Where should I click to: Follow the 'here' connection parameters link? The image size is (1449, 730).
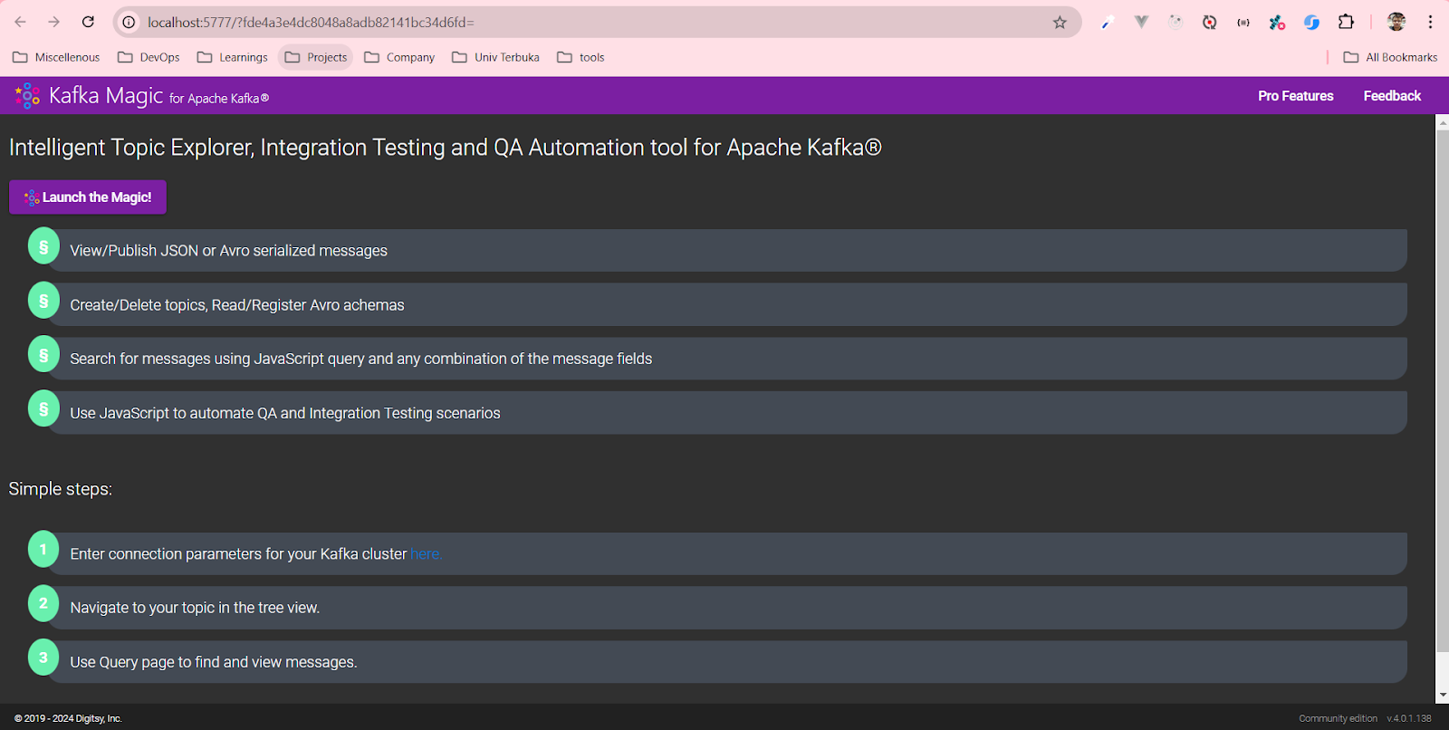pos(425,553)
